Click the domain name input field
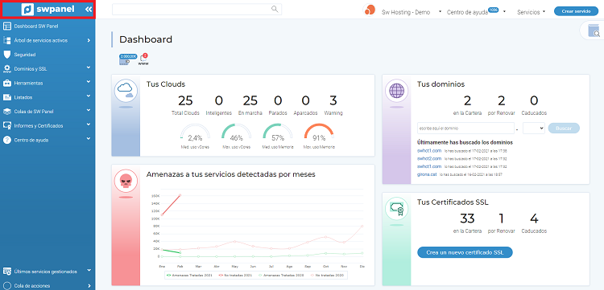This screenshot has height=290, width=604. coord(465,129)
